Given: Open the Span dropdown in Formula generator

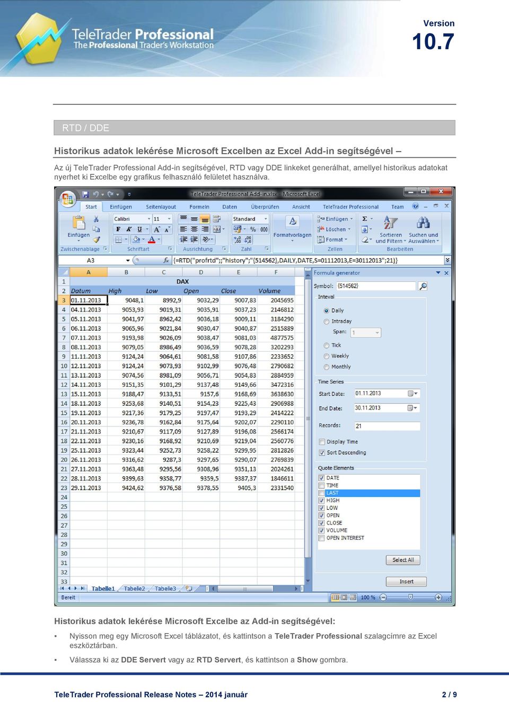Looking at the screenshot, I should click(x=377, y=333).
